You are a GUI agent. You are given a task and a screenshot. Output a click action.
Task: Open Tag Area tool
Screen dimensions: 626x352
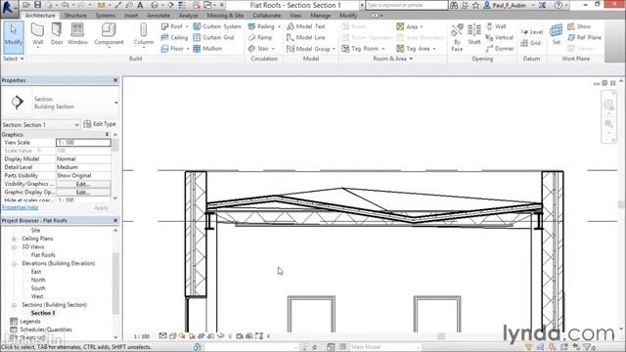tap(417, 49)
